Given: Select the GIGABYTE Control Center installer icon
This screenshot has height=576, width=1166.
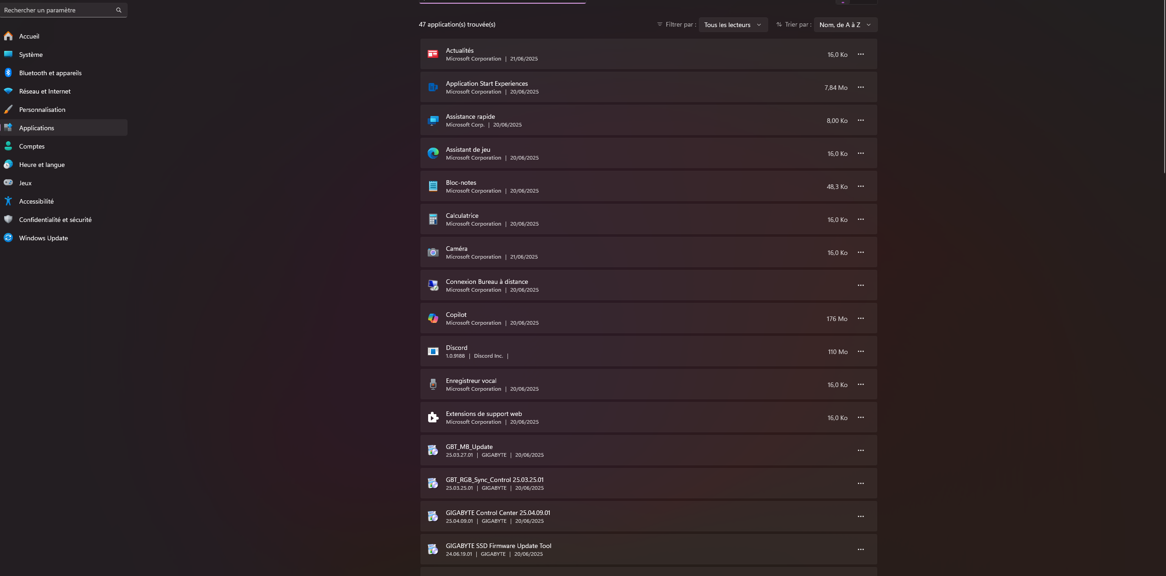Looking at the screenshot, I should point(433,516).
